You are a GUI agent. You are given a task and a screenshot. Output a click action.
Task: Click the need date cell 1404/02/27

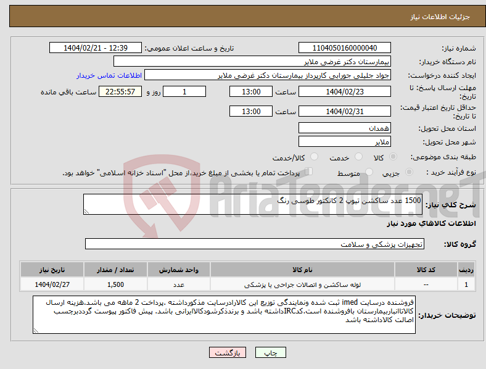pos(52,284)
